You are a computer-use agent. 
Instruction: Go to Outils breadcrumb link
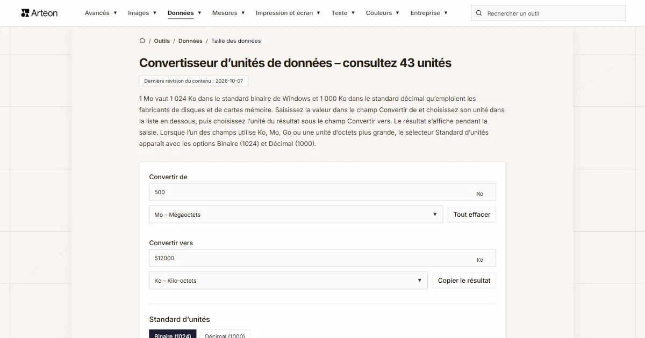[x=162, y=41]
